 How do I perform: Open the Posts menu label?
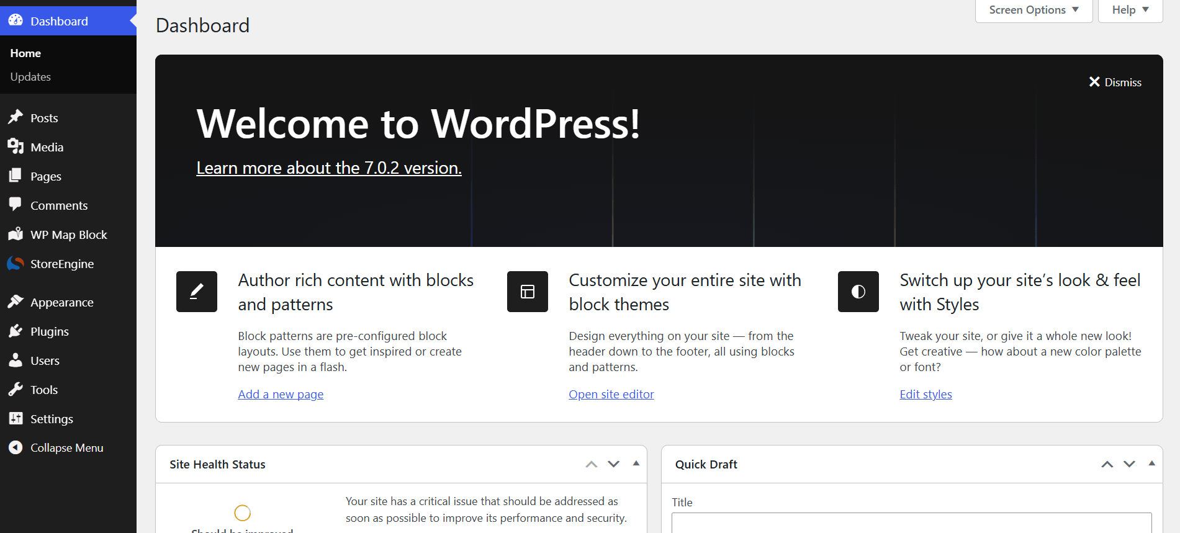[x=44, y=118]
